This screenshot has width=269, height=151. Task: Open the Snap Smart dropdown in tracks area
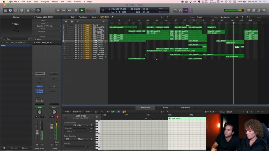tap(204, 17)
